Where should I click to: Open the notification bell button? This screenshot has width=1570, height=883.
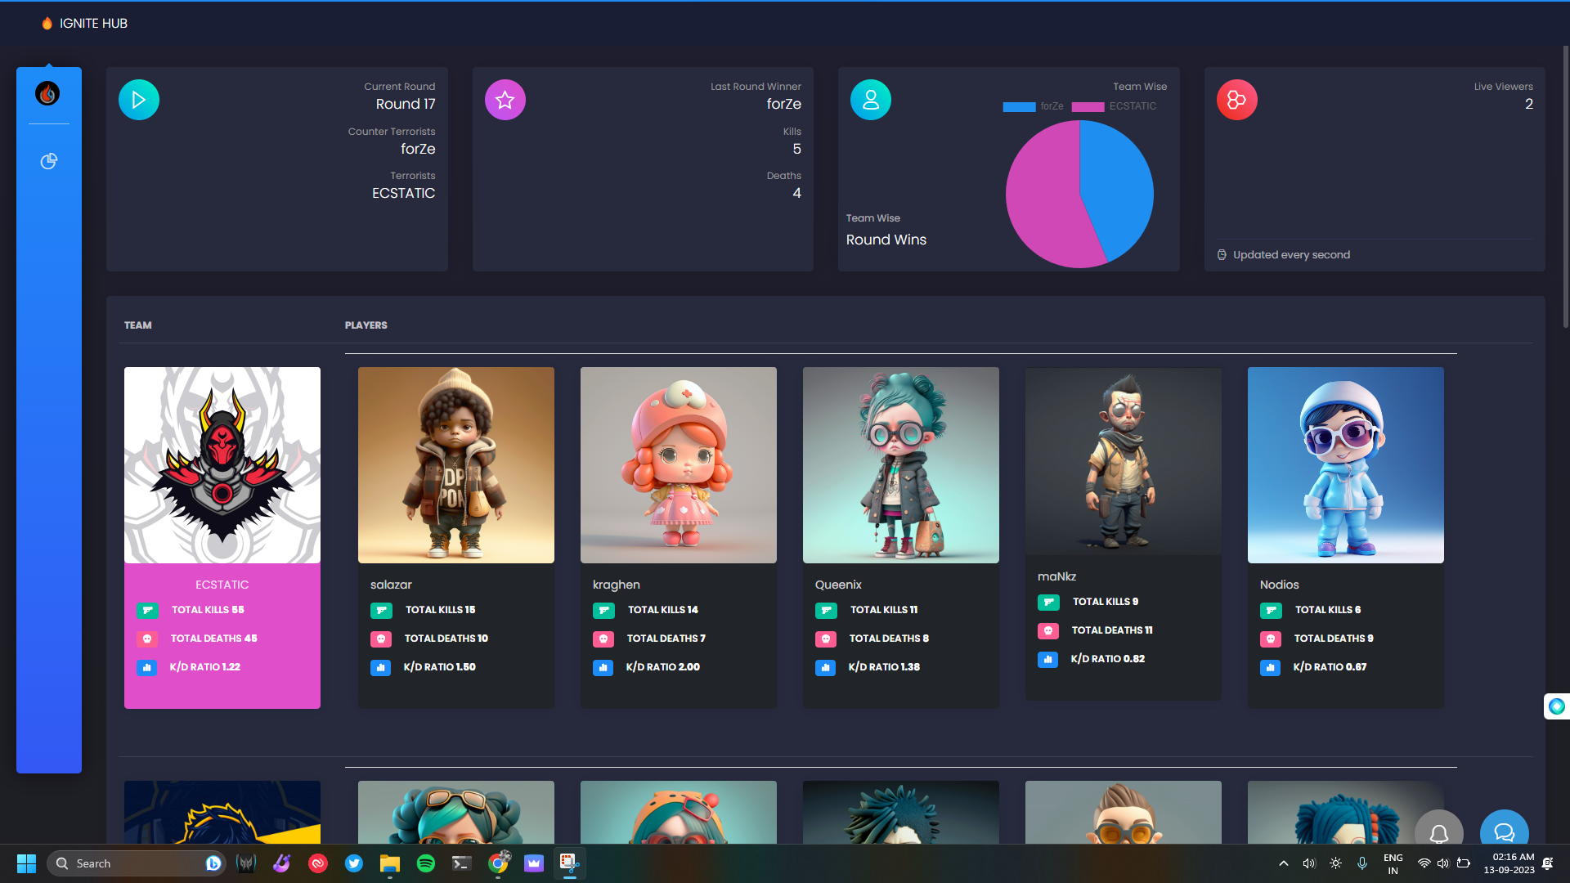[x=1439, y=831]
